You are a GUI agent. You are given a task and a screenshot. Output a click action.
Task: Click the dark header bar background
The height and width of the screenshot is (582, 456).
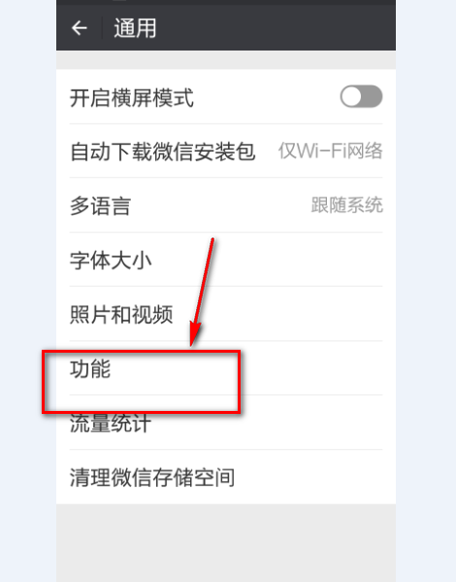[x=275, y=28]
